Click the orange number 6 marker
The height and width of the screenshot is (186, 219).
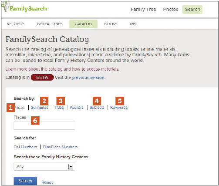[x=35, y=121]
